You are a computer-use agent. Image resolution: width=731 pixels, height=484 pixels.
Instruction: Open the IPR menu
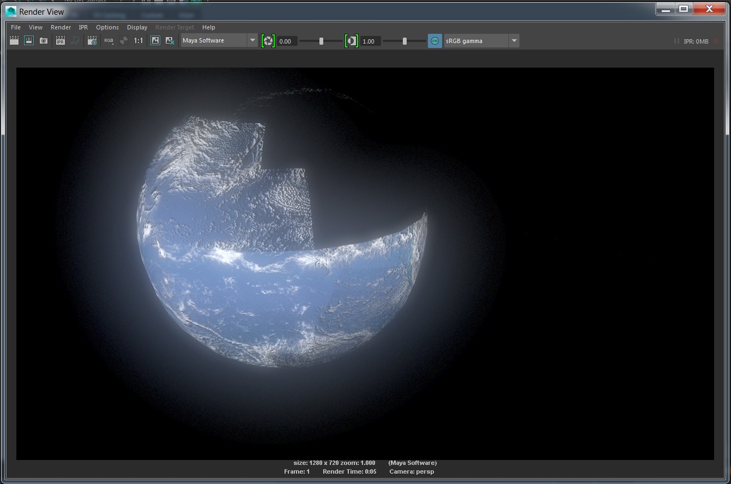[x=83, y=27]
